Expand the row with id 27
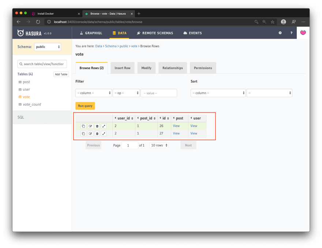This screenshot has width=322, height=248. 104,133
